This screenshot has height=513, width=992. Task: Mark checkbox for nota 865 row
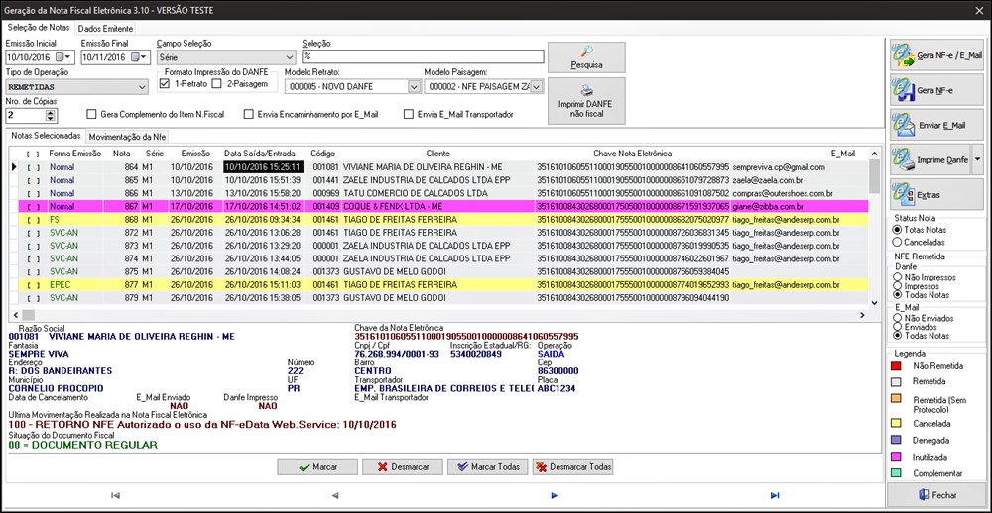33,180
